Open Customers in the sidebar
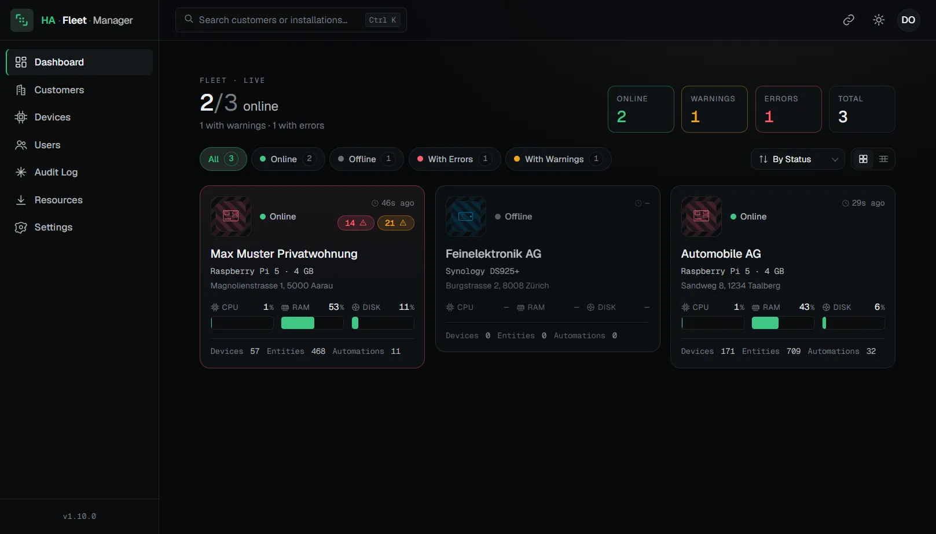936x534 pixels. click(x=79, y=90)
